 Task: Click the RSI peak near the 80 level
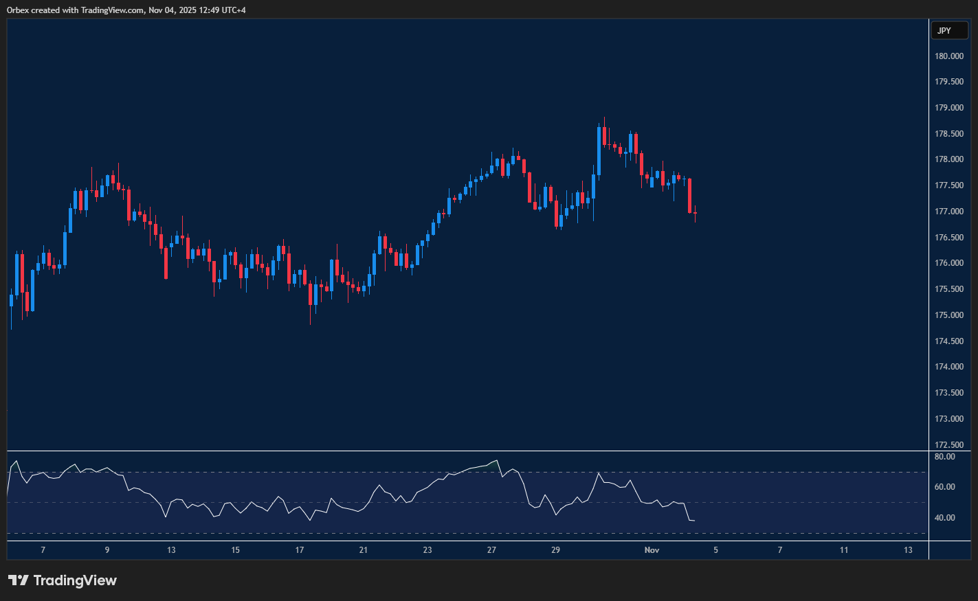[496, 461]
